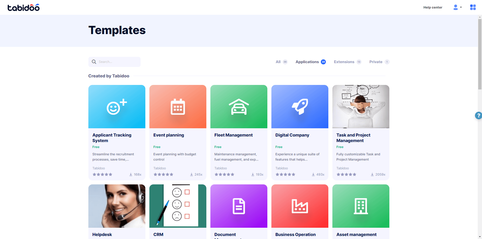Click the Event planning calendar icon

[x=178, y=107]
